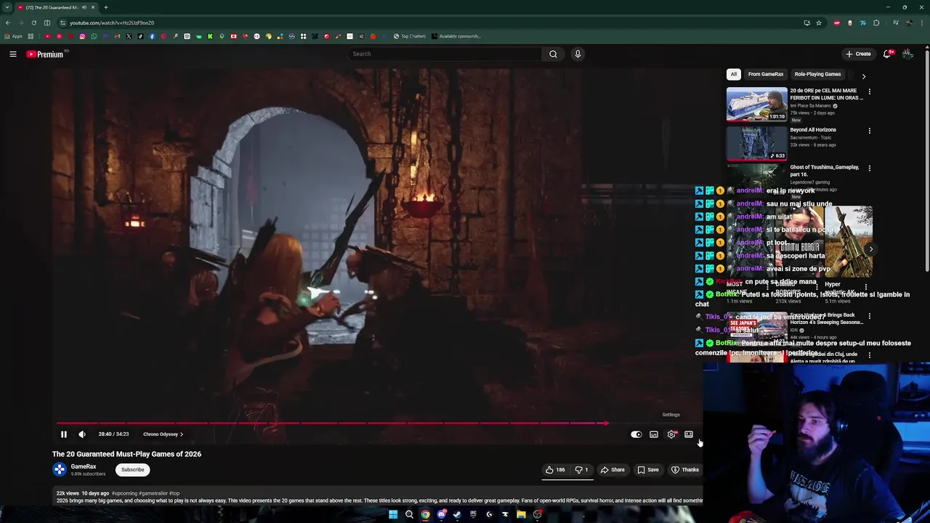Open the player settings gear
The image size is (930, 523).
(671, 434)
